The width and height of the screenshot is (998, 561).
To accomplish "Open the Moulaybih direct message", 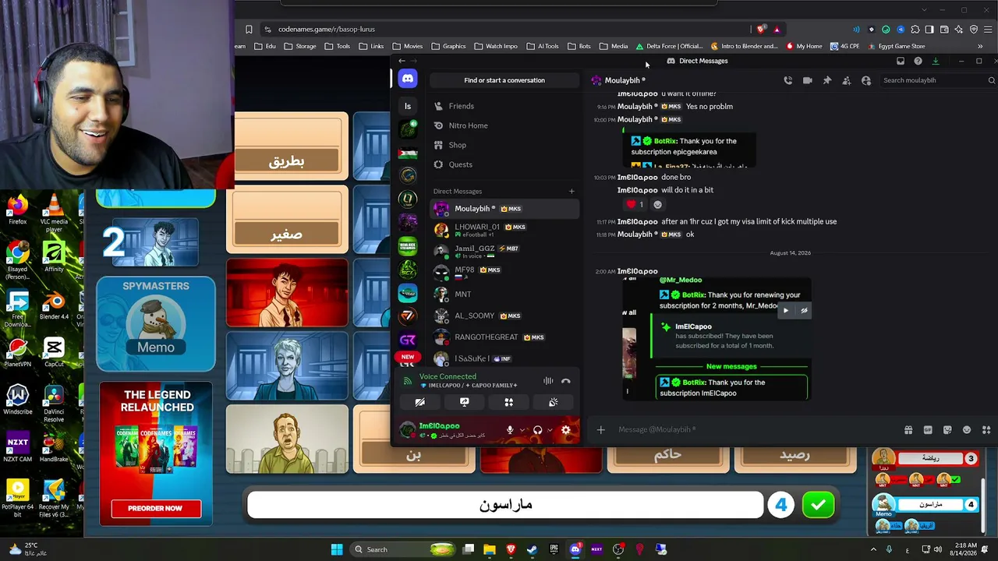I will 504,209.
